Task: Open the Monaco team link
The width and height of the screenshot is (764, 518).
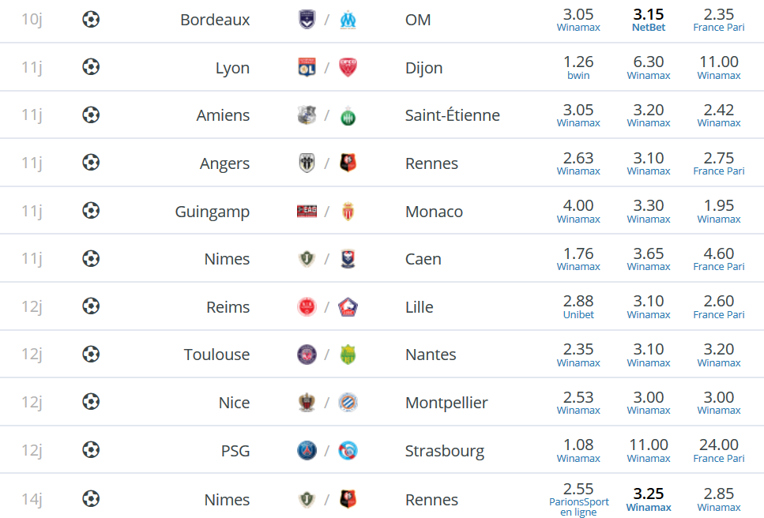Action: tap(434, 212)
